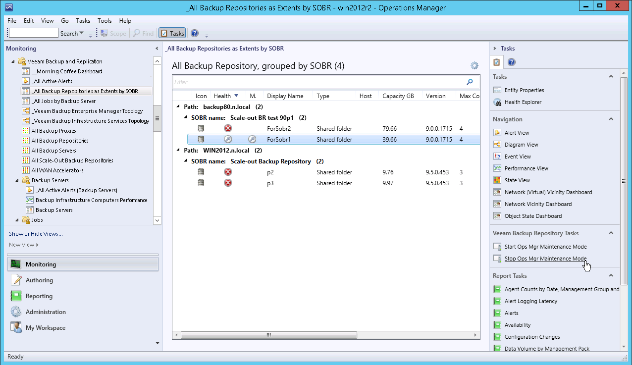Collapse the Navigation tasks section
This screenshot has height=365, width=632.
611,119
